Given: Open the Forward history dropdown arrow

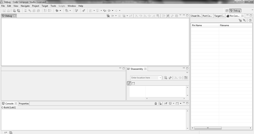Looking at the screenshot, I should 120,11.
